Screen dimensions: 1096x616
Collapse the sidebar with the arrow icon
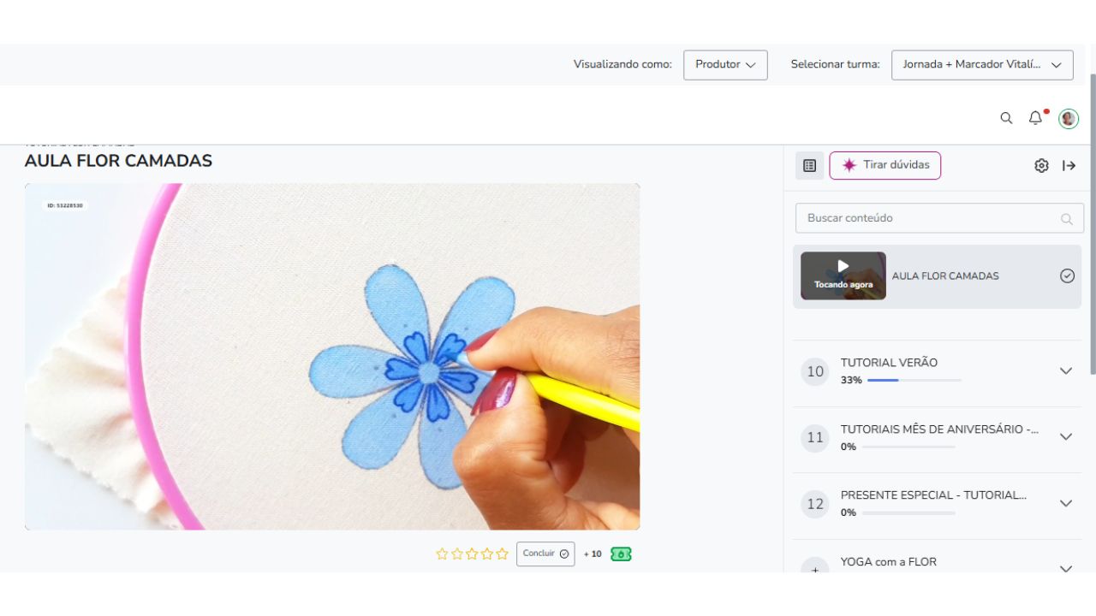pos(1069,165)
